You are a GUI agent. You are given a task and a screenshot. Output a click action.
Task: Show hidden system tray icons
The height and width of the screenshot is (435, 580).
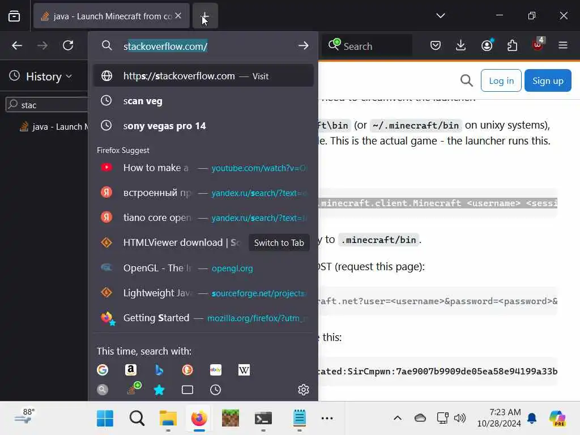point(398,419)
